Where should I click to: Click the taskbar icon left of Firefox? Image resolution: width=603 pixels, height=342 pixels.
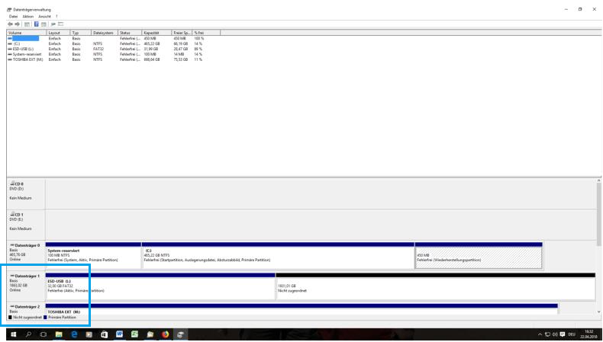(x=150, y=334)
